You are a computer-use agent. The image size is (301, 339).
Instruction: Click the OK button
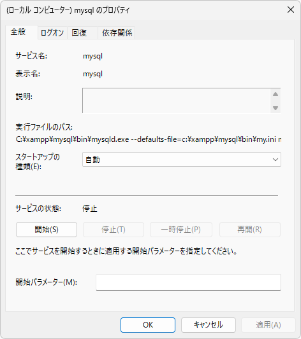(x=148, y=325)
